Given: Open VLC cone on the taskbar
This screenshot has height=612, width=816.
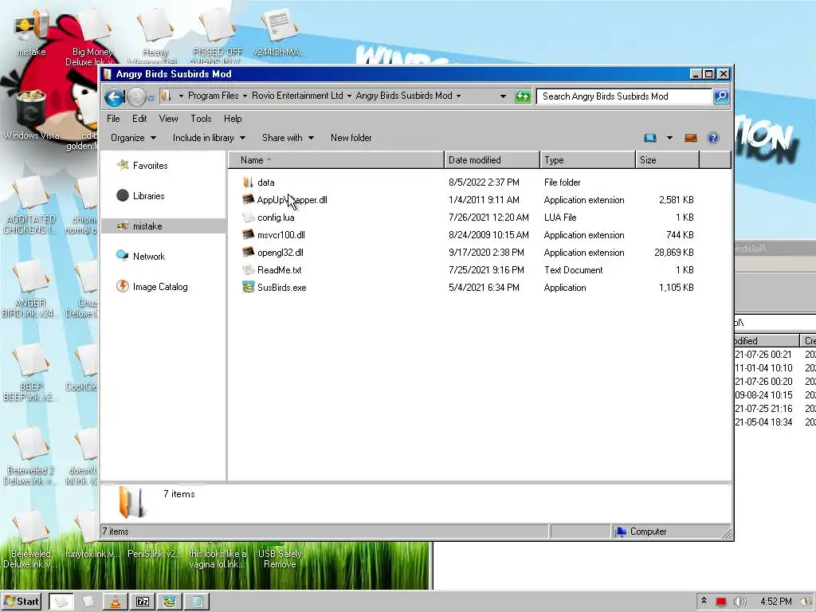Looking at the screenshot, I should [115, 602].
